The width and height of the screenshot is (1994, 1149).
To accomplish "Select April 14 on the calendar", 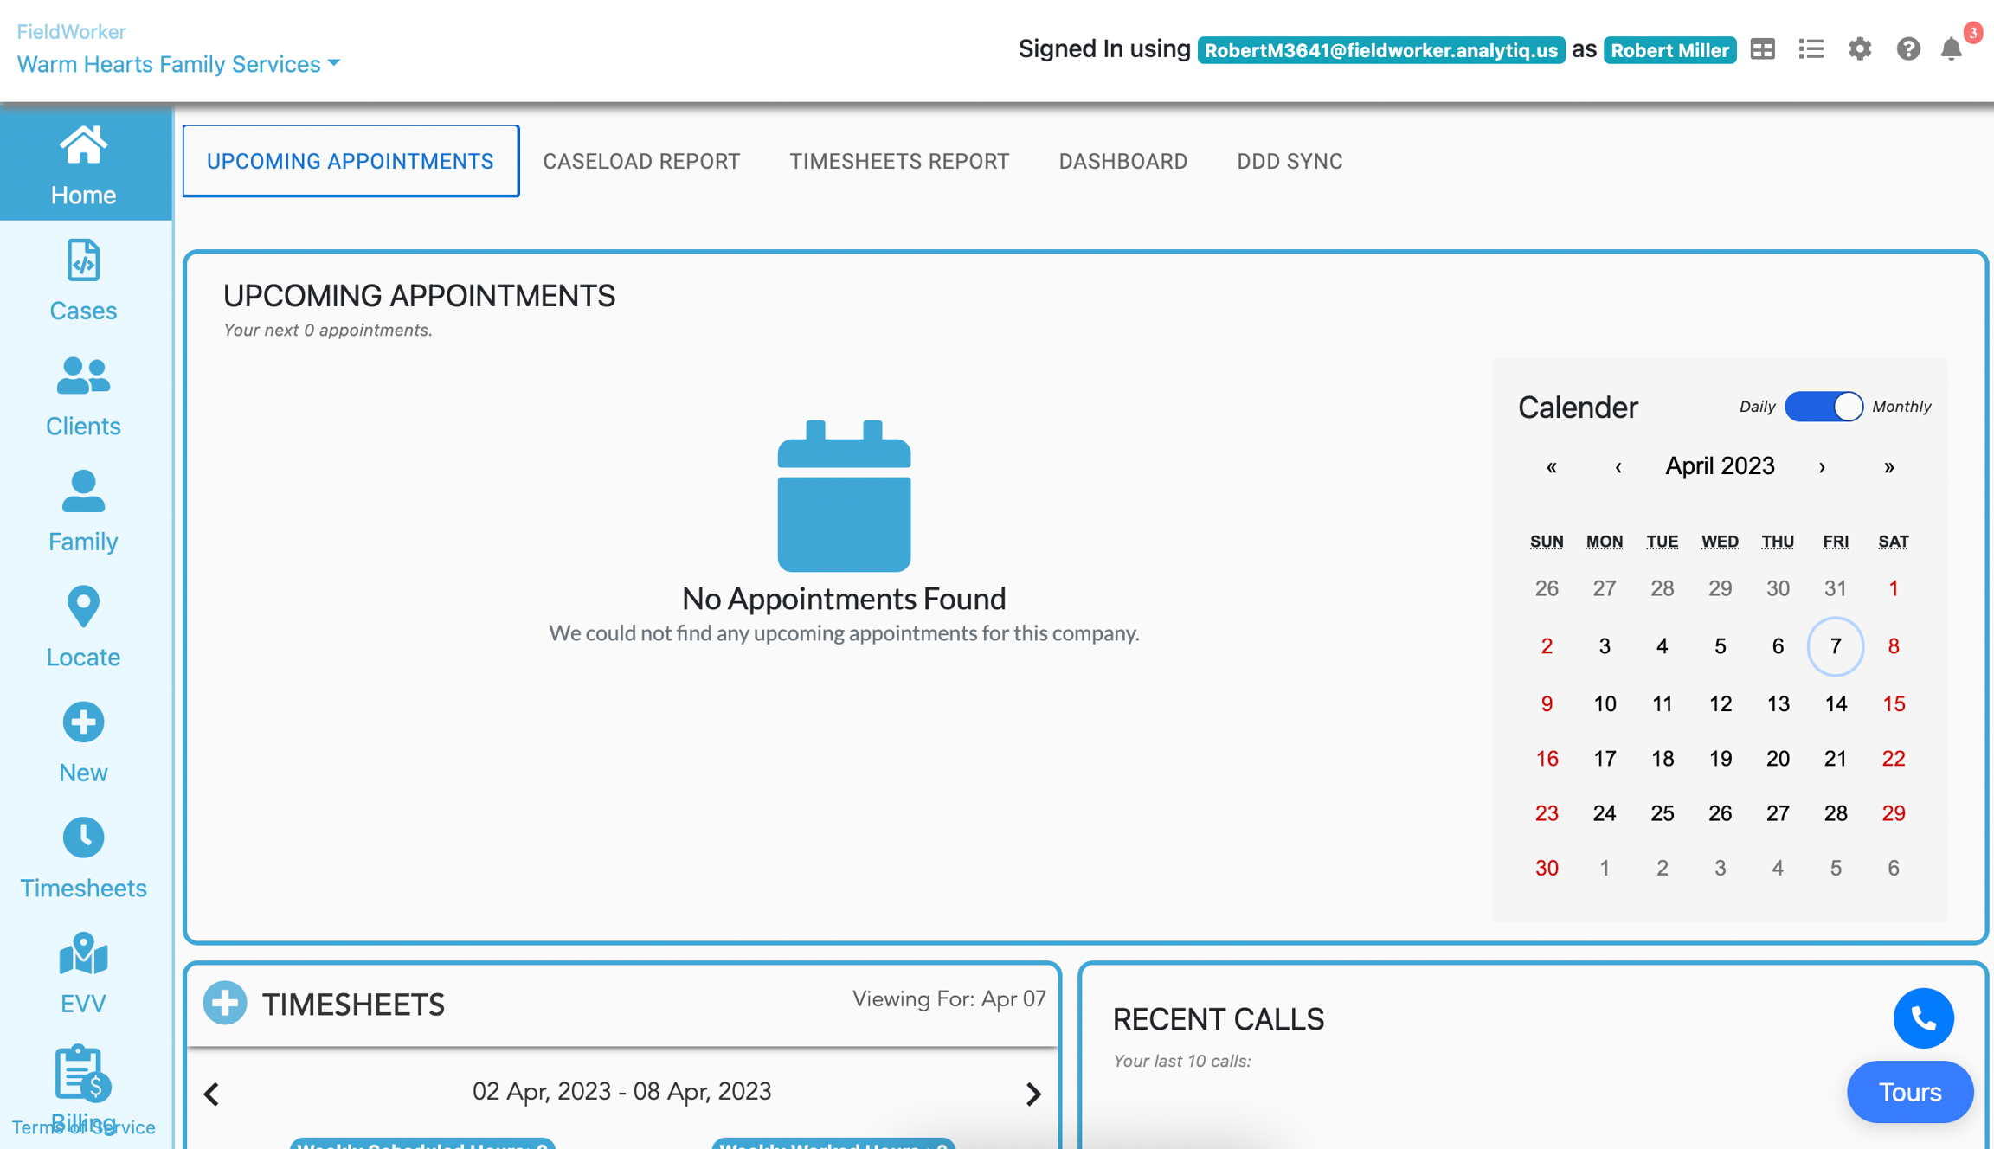I will click(x=1835, y=703).
